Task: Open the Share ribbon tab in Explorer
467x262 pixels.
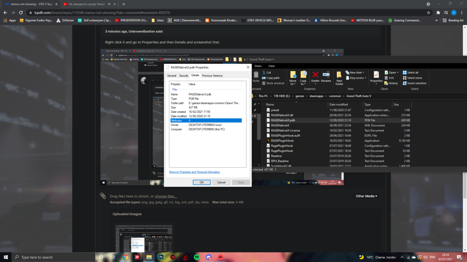Action: 258,66
